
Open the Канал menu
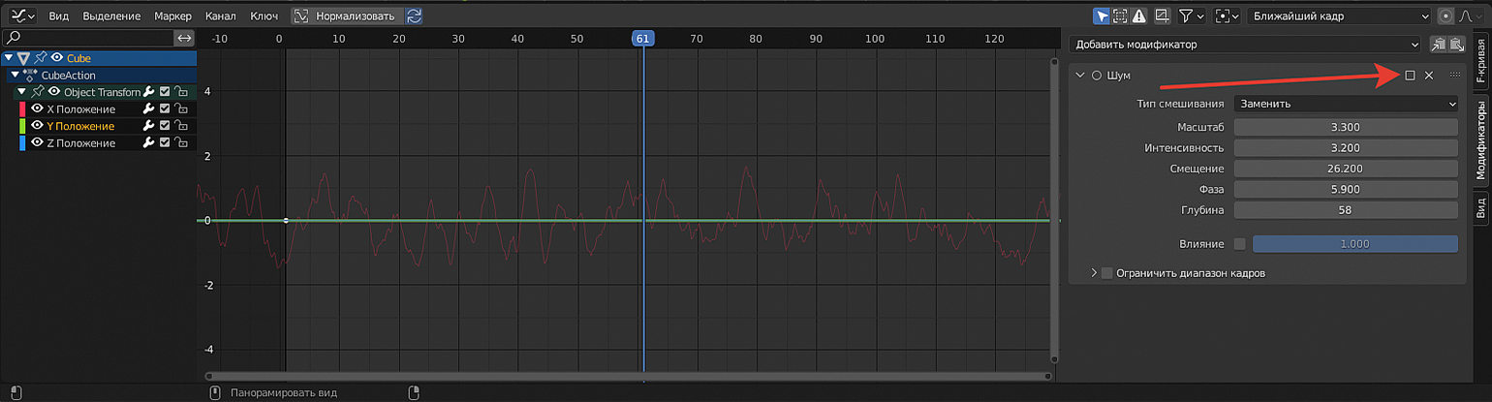click(221, 16)
